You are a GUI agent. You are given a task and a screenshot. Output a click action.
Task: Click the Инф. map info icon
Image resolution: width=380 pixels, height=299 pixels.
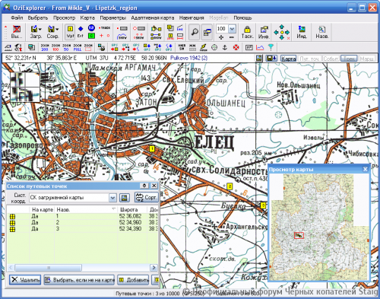(x=264, y=32)
